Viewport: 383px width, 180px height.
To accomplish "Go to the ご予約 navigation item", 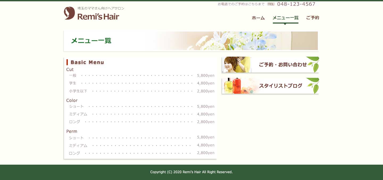I will [x=313, y=18].
